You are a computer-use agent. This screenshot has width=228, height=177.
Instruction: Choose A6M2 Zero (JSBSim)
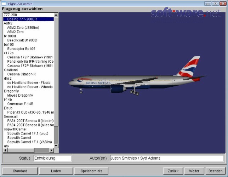click(28, 28)
